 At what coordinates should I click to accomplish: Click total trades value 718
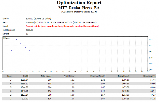click(50, 95)
